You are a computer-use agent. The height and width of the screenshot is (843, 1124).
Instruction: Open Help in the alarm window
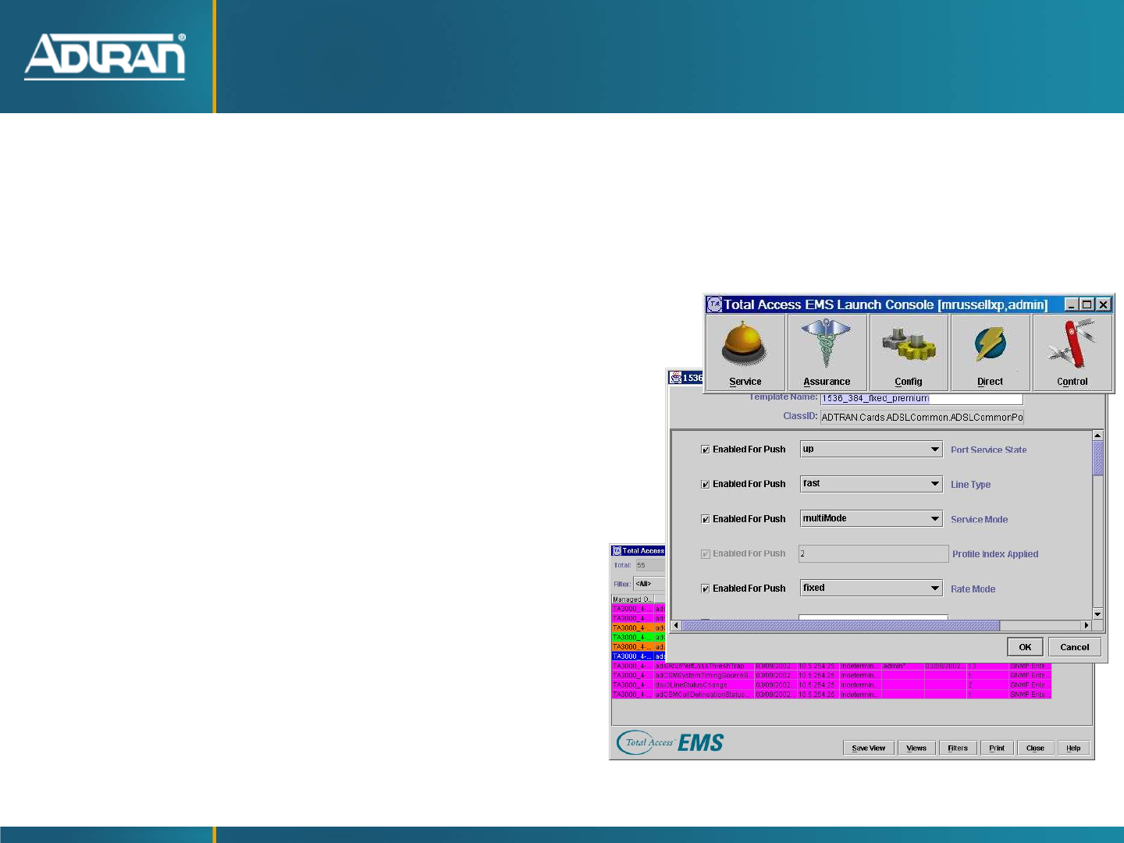(1073, 748)
